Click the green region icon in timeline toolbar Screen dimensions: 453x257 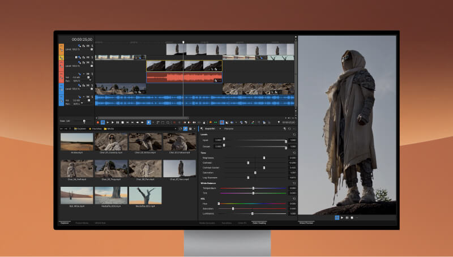point(215,122)
